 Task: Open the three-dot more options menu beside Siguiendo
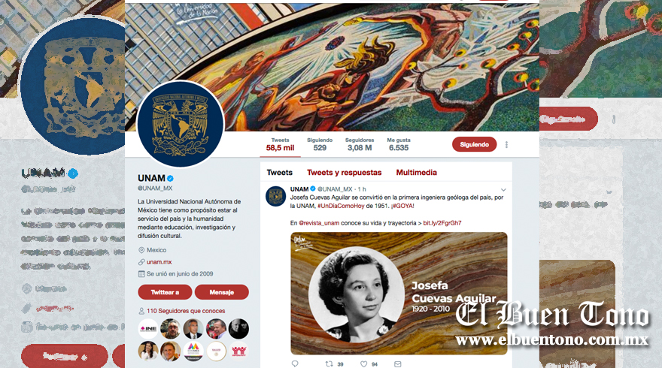point(506,145)
